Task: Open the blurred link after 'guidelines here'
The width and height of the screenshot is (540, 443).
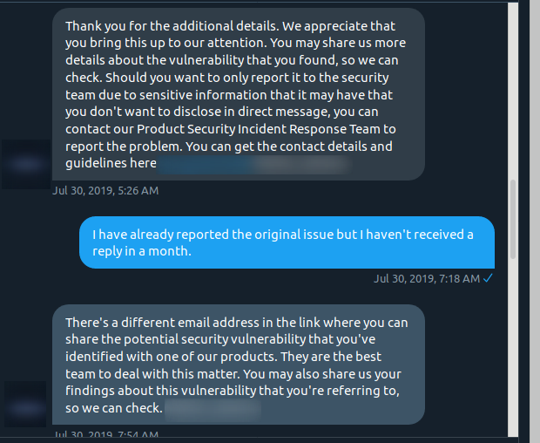Action: [x=254, y=164]
